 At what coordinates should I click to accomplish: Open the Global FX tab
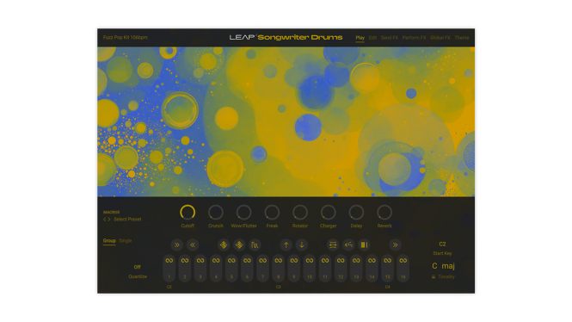coord(440,38)
